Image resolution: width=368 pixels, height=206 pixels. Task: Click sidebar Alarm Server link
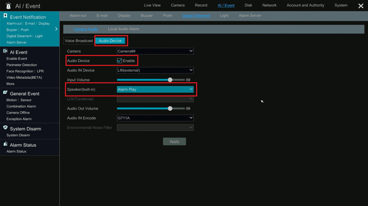point(16,42)
